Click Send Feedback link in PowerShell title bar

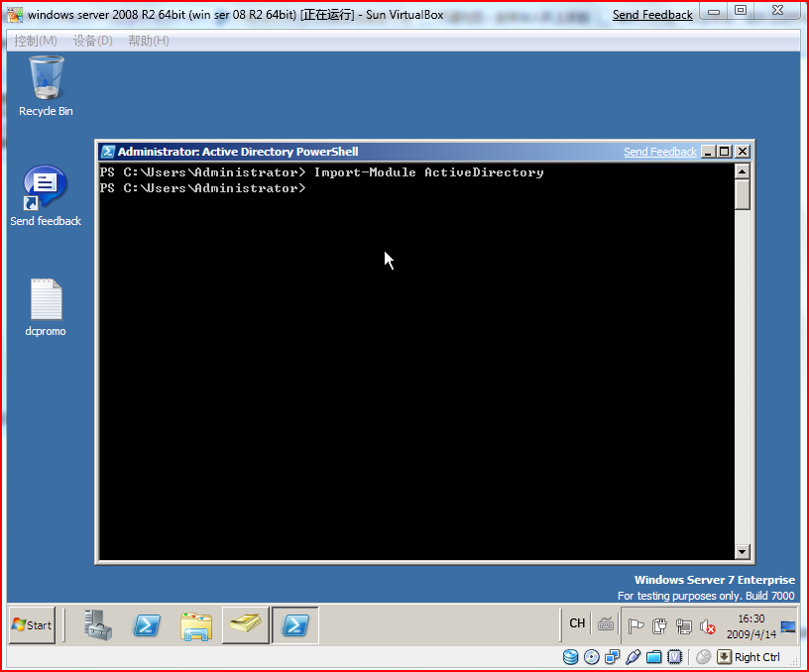point(660,152)
